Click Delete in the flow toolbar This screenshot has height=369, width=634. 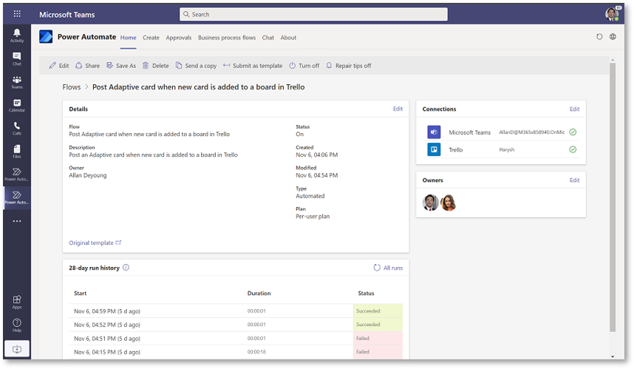pos(156,66)
